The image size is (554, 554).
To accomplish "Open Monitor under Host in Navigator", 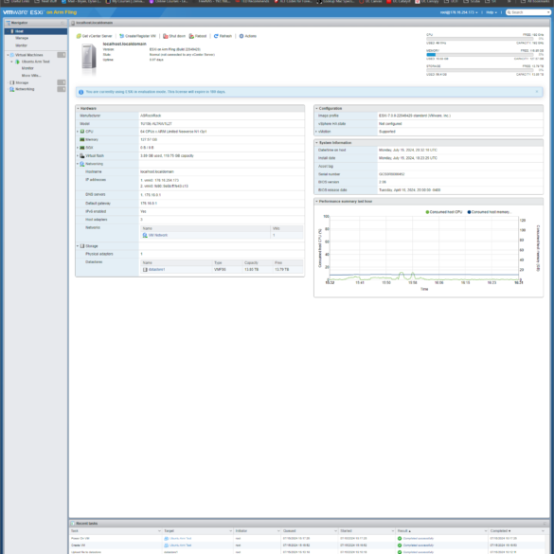I will [21, 45].
